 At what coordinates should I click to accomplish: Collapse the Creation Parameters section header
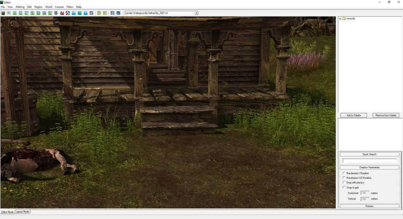pos(369,167)
